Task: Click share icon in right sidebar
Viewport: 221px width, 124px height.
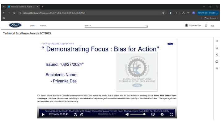Action: click(x=217, y=55)
